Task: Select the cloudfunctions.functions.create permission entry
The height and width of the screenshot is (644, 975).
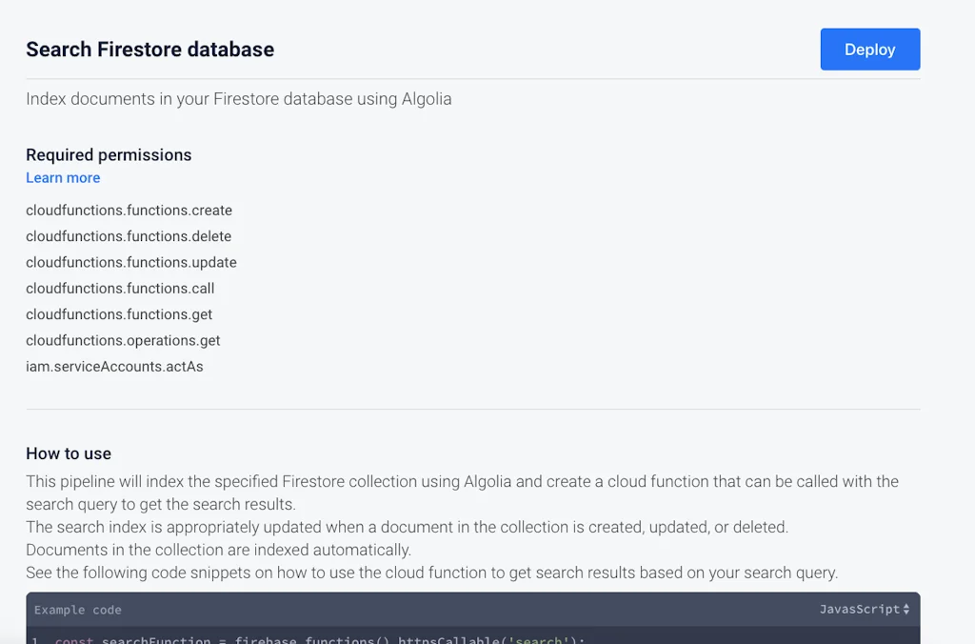Action: pyautogui.click(x=129, y=211)
